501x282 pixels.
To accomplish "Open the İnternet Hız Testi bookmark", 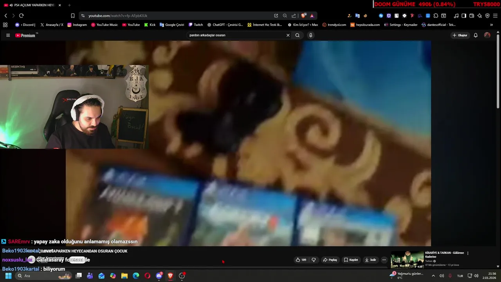I will (x=265, y=25).
